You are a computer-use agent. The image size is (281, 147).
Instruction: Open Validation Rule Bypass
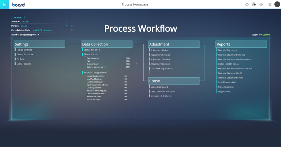(161, 96)
